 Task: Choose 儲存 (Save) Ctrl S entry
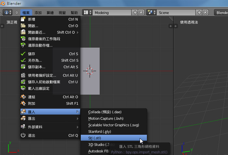50,54
